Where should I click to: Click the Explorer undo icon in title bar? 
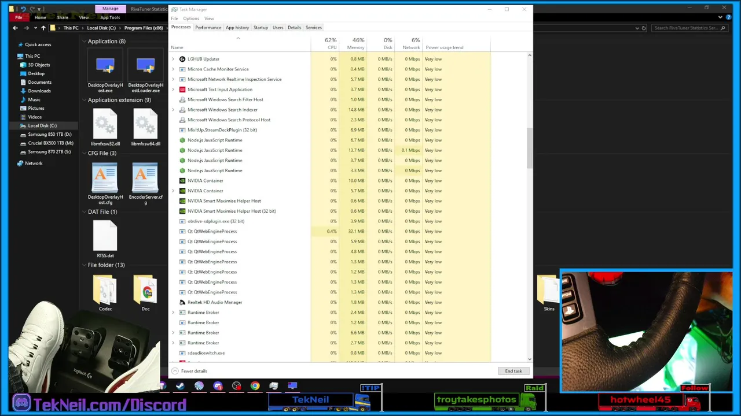[23, 9]
